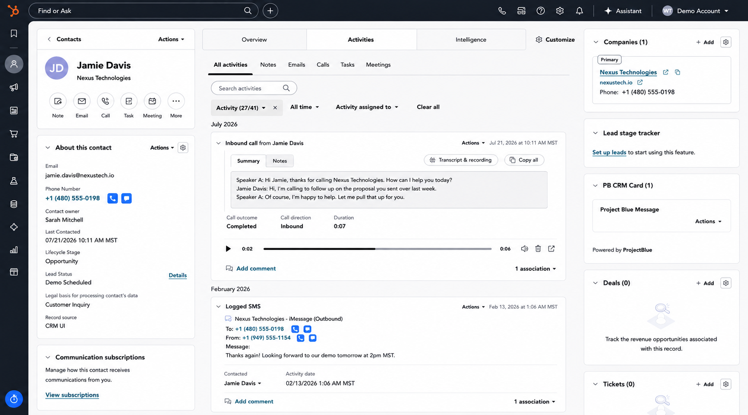Open the More actions ellipsis button
Screen dimensions: 748x415
[x=176, y=101]
